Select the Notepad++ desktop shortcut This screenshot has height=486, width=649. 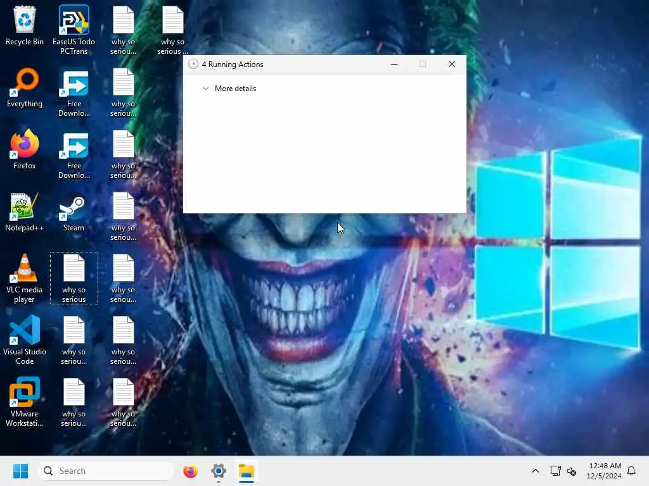[25, 211]
